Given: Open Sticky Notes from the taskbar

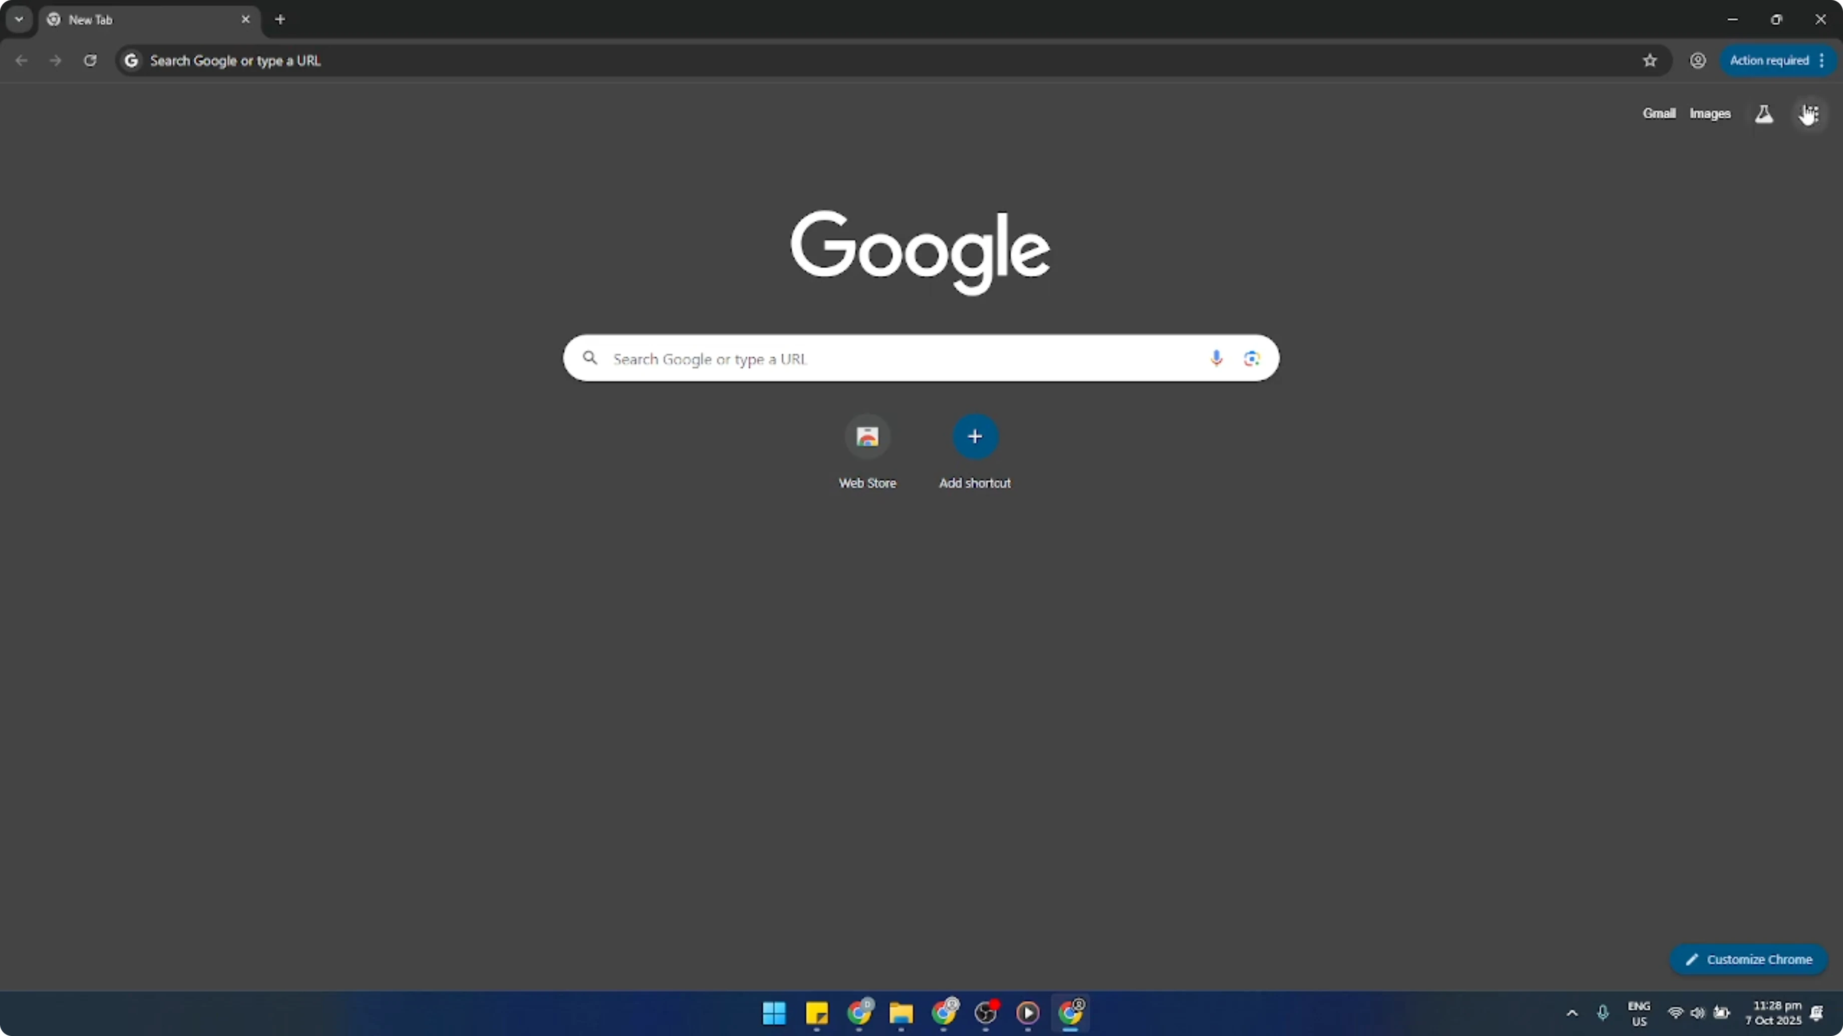Looking at the screenshot, I should (x=816, y=1014).
